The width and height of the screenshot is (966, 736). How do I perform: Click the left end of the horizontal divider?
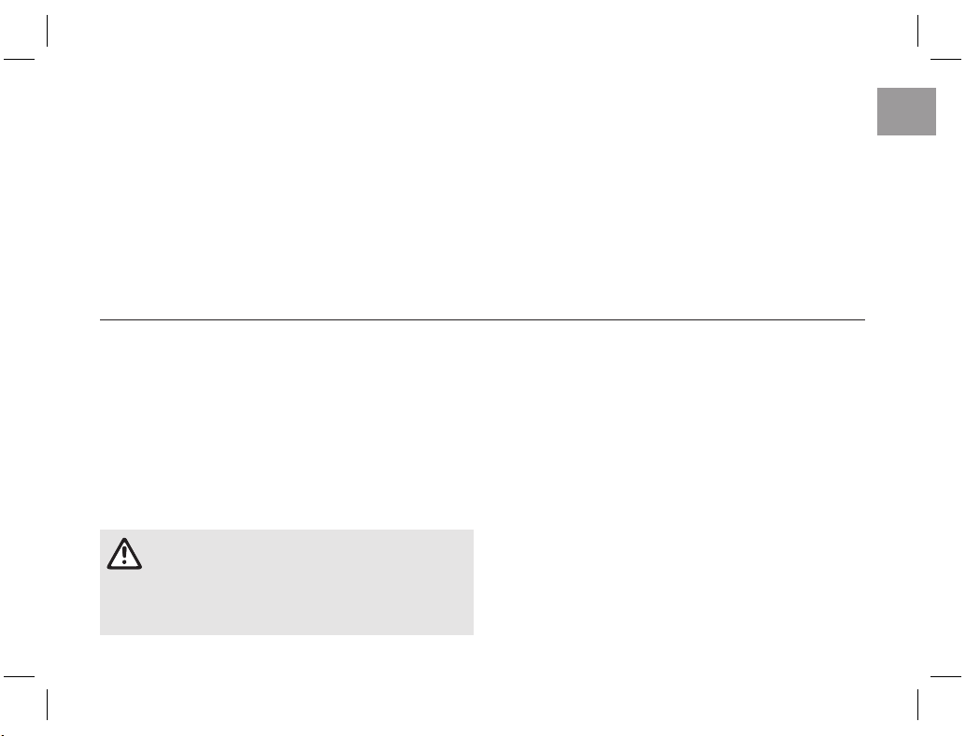coord(102,319)
